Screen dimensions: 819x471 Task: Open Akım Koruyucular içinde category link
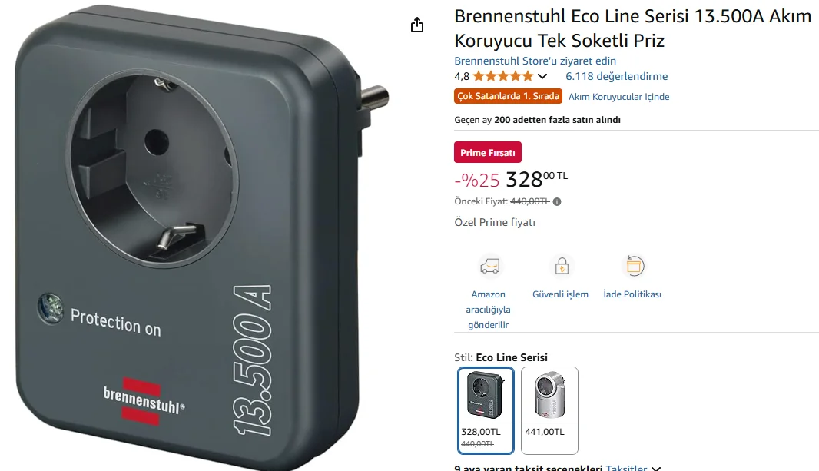[619, 97]
